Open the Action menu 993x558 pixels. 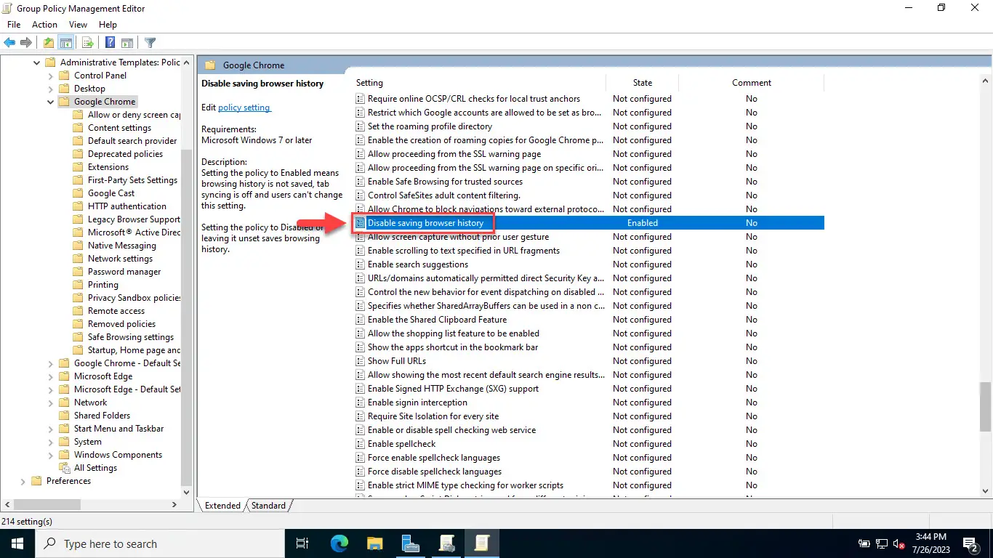(44, 25)
